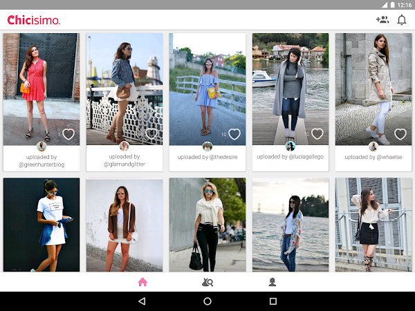Open the brown suede jacket photo
The width and height of the screenshot is (415, 311).
(124, 225)
